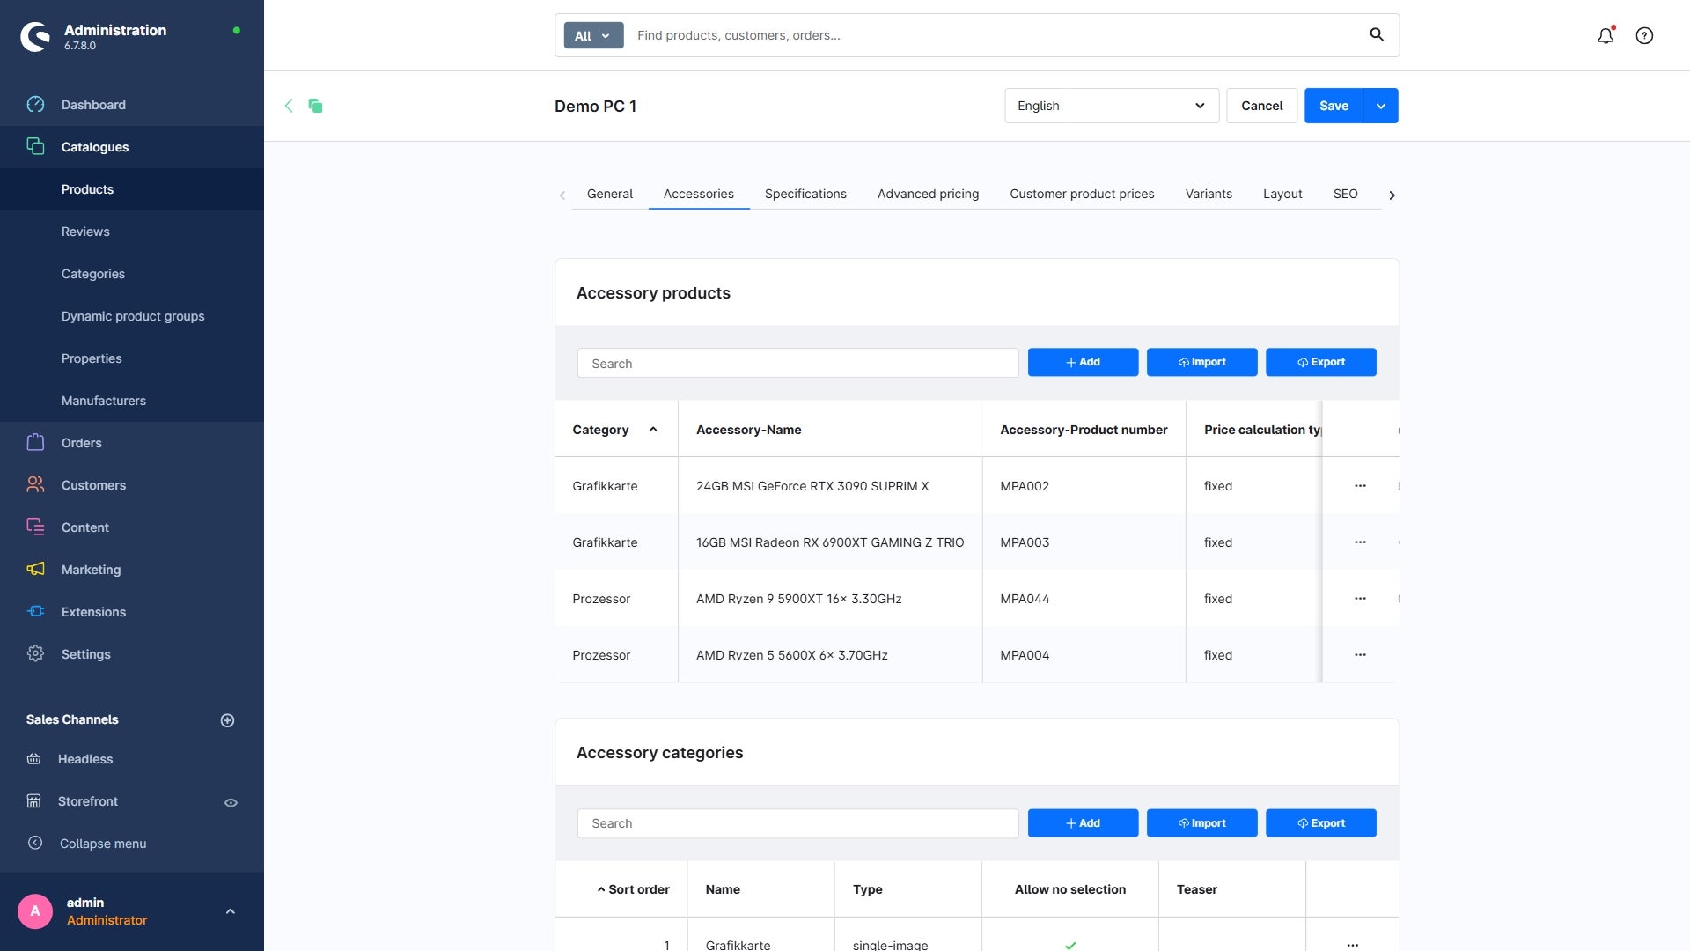Open the notifications bell icon
This screenshot has height=951, width=1690.
click(1605, 36)
